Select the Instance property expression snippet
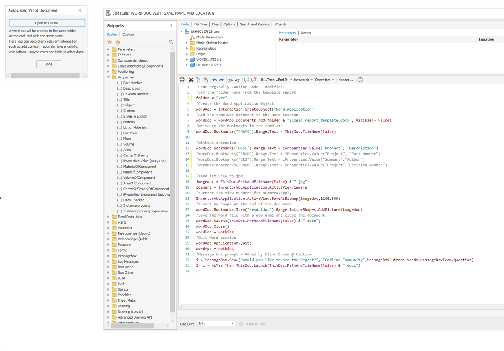Viewport: 504px width, 351px height. (x=145, y=211)
